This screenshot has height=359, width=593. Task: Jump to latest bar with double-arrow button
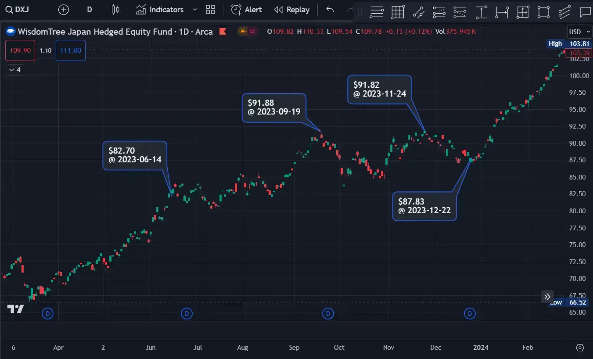tap(547, 297)
